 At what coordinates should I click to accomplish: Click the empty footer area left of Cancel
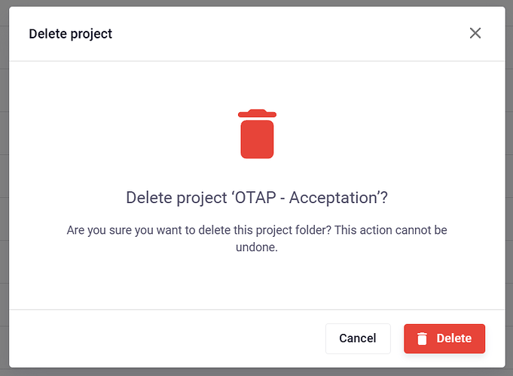(166, 338)
